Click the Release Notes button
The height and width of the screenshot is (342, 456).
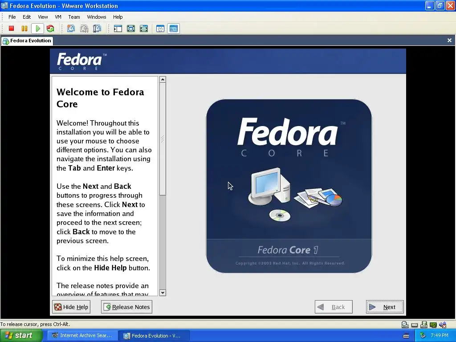[x=126, y=307]
